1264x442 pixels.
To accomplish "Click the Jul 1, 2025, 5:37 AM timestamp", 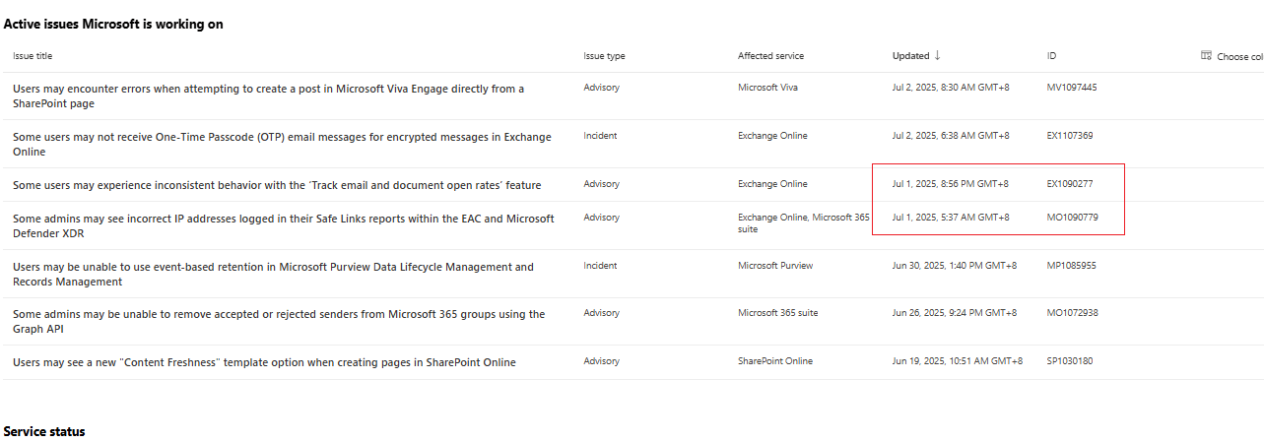I will point(951,218).
